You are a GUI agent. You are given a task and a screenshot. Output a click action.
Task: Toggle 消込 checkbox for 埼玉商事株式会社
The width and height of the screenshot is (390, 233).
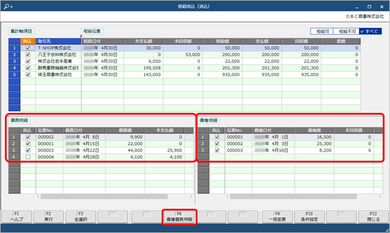28,75
